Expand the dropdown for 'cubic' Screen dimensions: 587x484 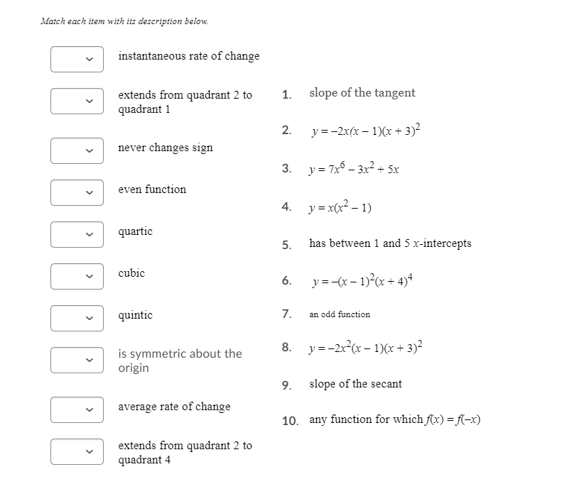[77, 276]
